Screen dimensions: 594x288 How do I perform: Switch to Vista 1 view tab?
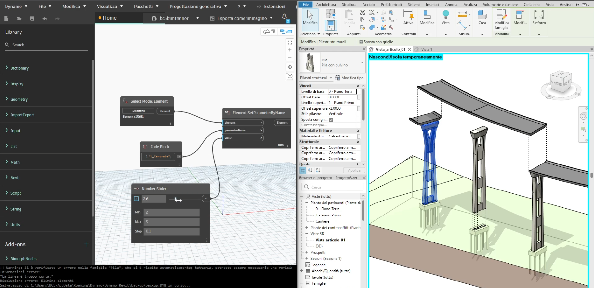point(427,49)
